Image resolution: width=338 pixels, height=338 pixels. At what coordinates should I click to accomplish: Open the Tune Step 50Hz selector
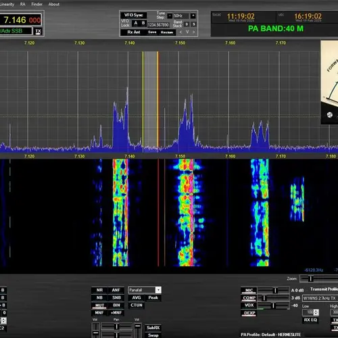tap(181, 16)
